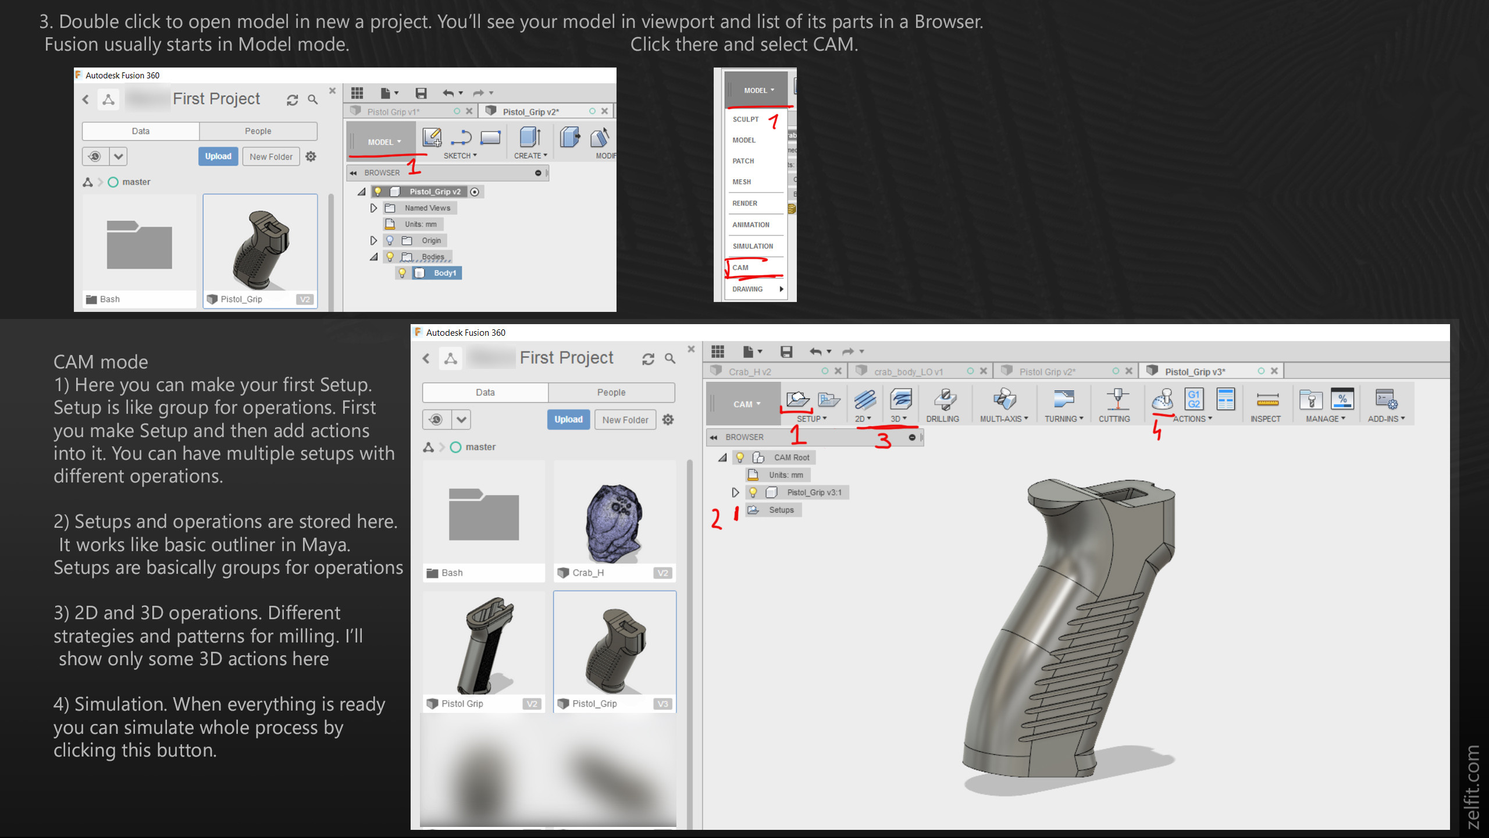This screenshot has height=838, width=1489.
Task: Click the Scripts and Add-Ins icon
Action: pyautogui.click(x=1386, y=399)
